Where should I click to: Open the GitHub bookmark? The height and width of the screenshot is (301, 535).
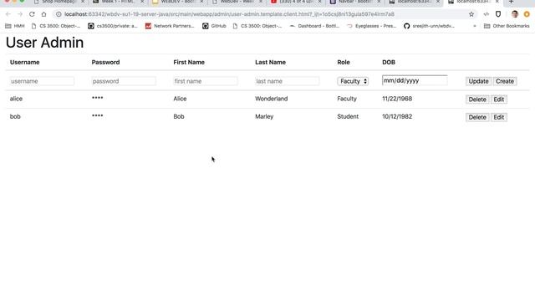point(214,26)
